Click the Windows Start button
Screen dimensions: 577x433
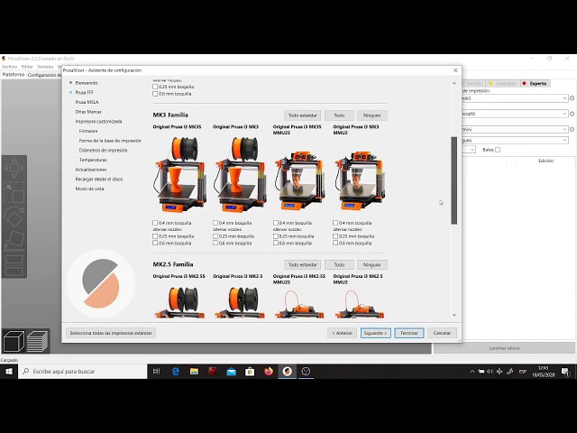click(x=9, y=372)
